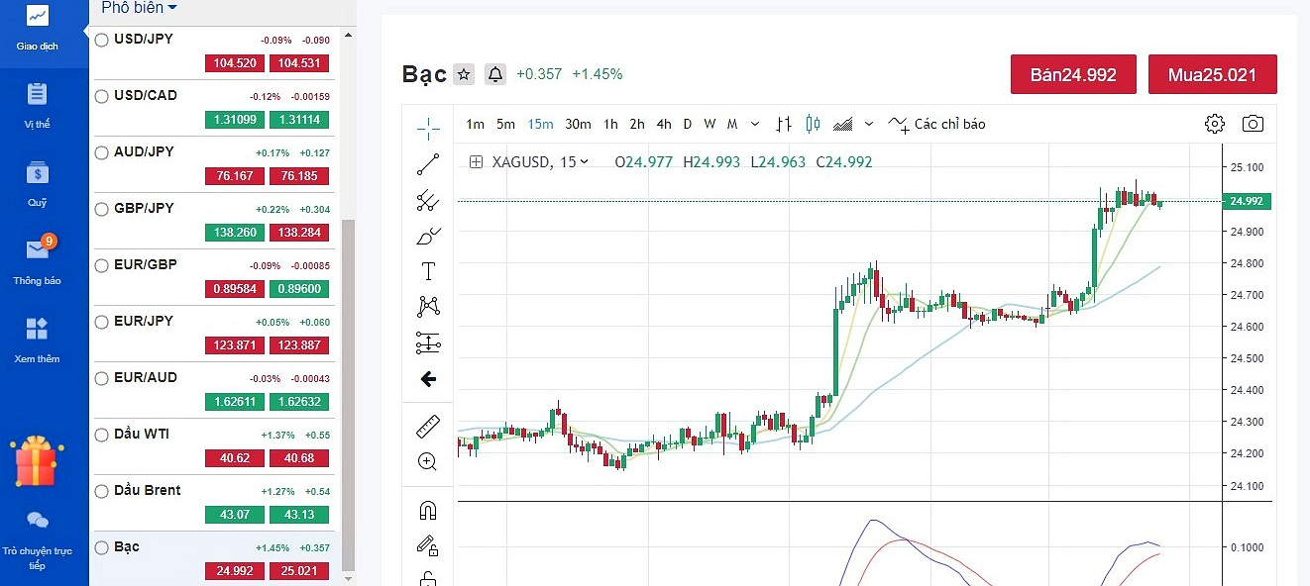Viewport: 1310px width, 586px height.
Task: Open Các chỉ báo indicators menu
Action: (x=937, y=124)
